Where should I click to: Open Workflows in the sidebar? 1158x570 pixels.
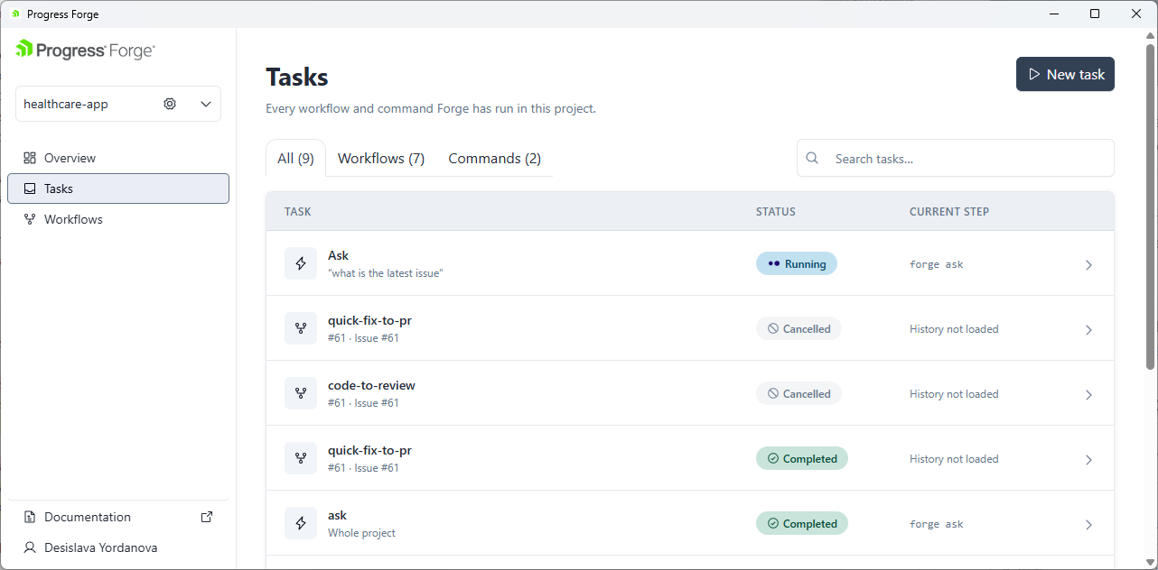tap(118, 219)
